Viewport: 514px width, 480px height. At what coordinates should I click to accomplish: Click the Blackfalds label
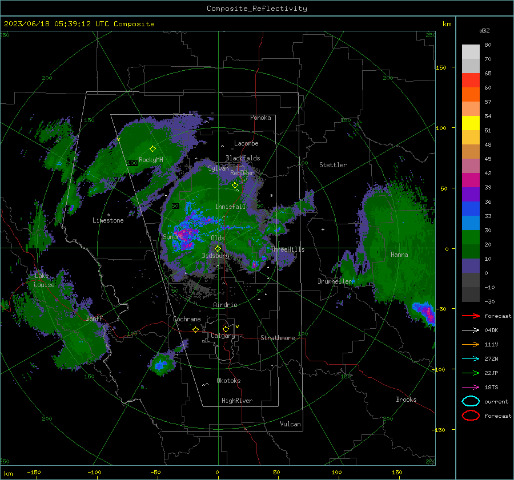coord(243,158)
